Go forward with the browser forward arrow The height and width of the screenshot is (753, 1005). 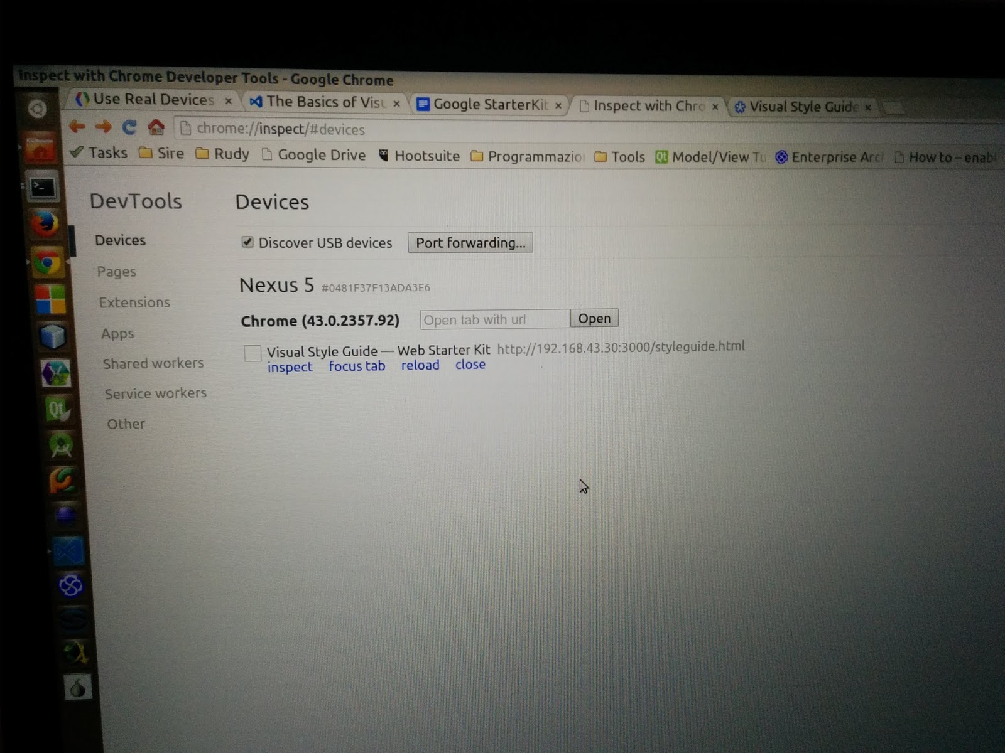click(x=103, y=127)
